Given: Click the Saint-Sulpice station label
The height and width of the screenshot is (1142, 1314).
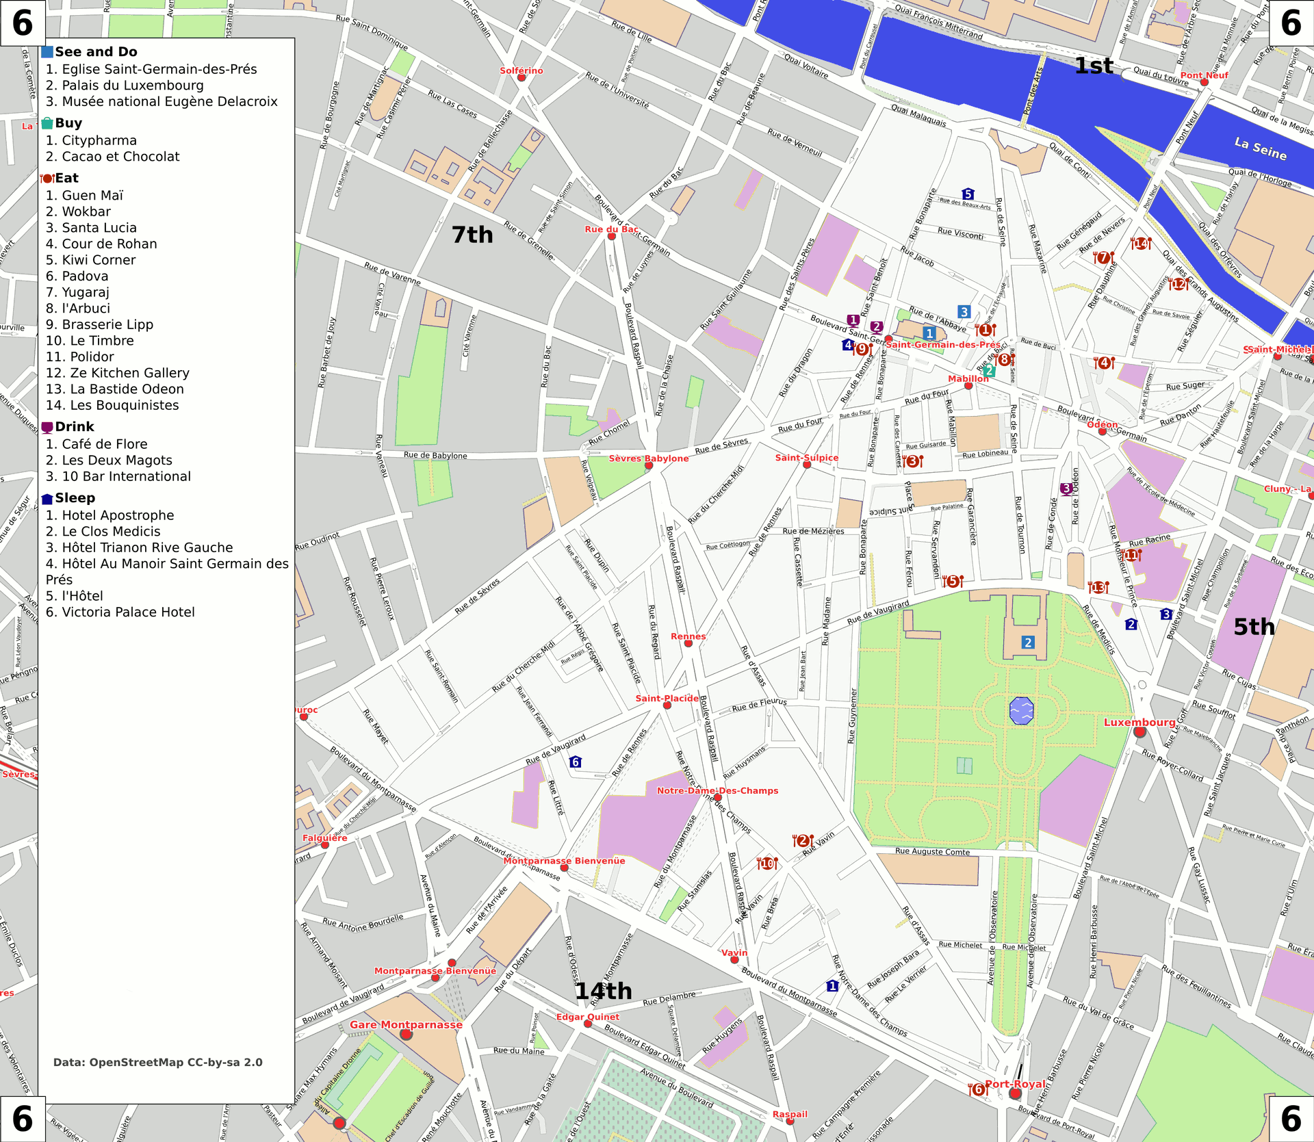Looking at the screenshot, I should 807,458.
